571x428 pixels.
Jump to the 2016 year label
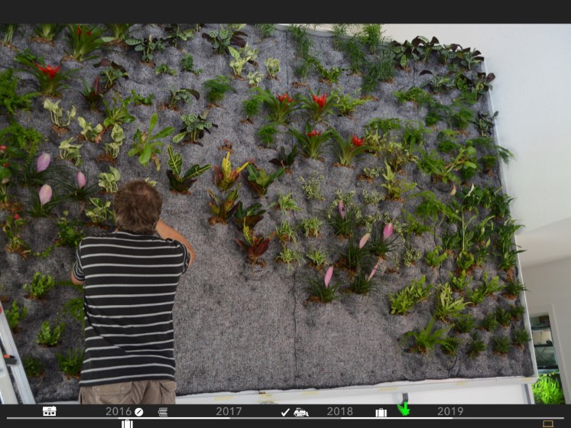point(118,411)
